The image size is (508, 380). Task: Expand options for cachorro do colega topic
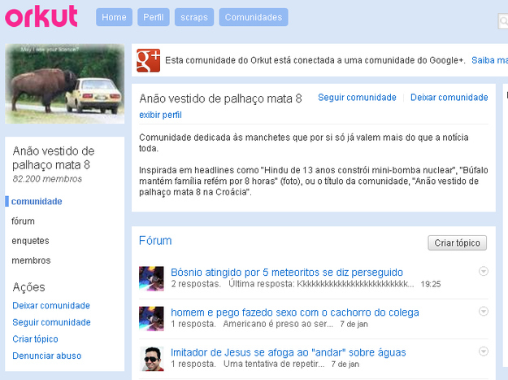(483, 311)
